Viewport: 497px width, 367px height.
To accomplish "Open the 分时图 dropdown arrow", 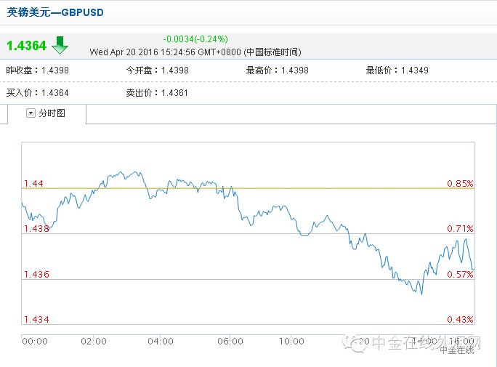I will tap(31, 113).
